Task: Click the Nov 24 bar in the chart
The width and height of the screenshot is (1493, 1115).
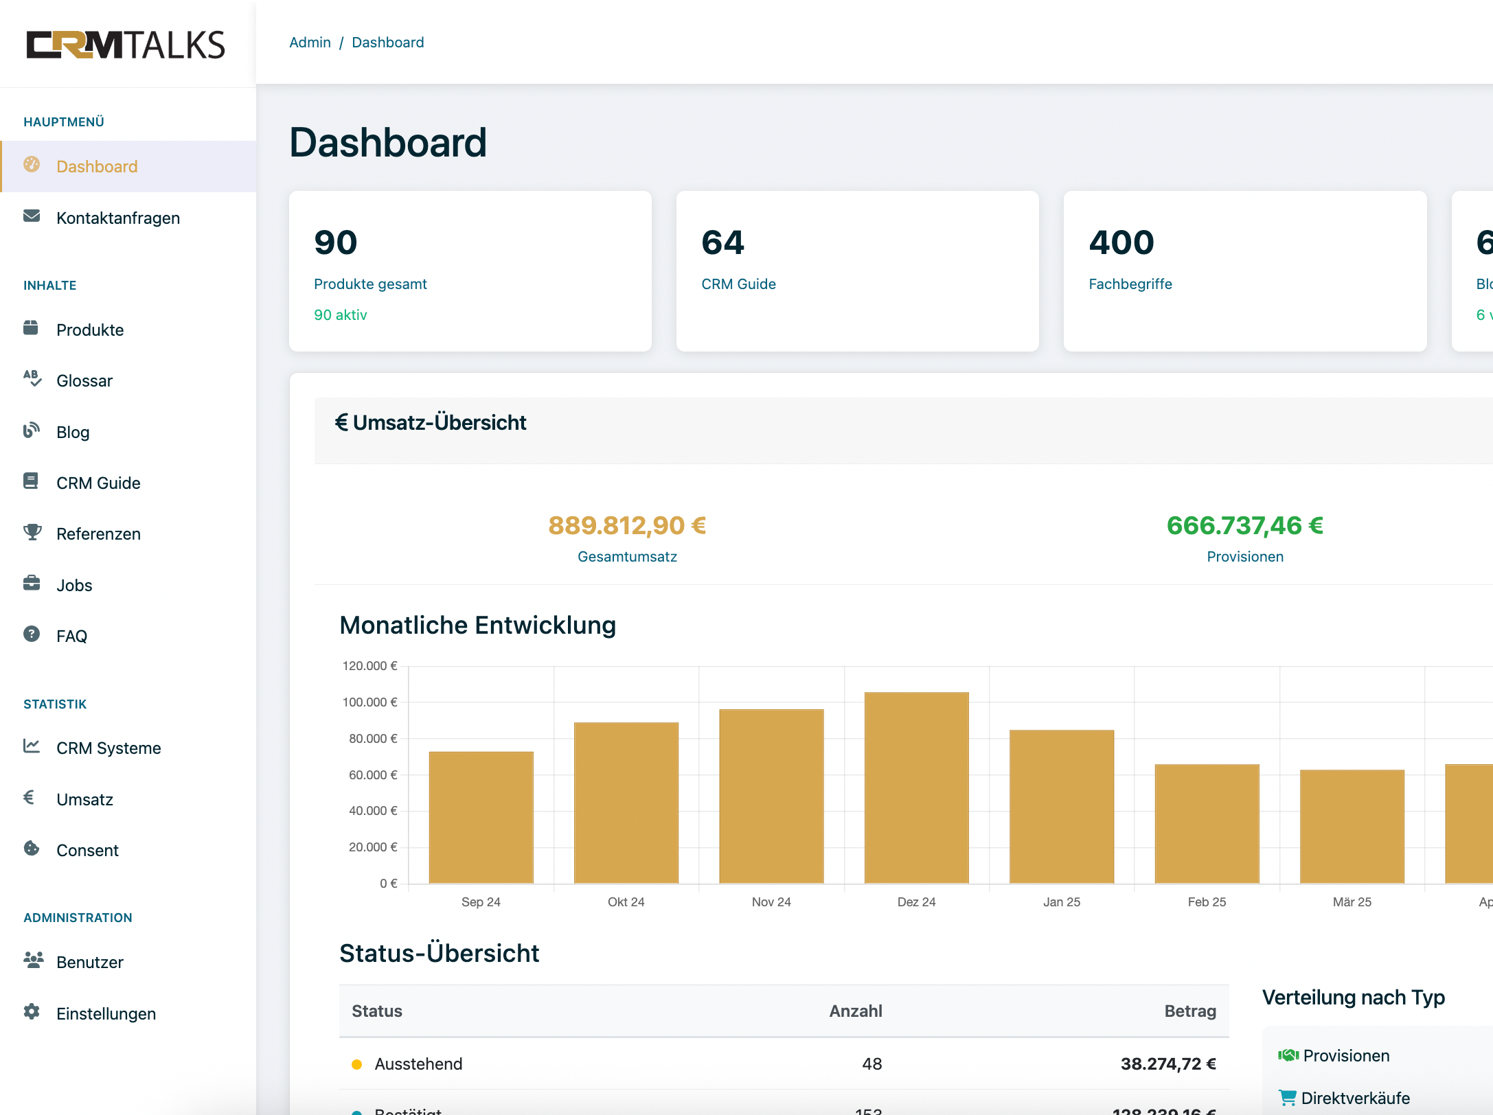Action: click(x=771, y=796)
